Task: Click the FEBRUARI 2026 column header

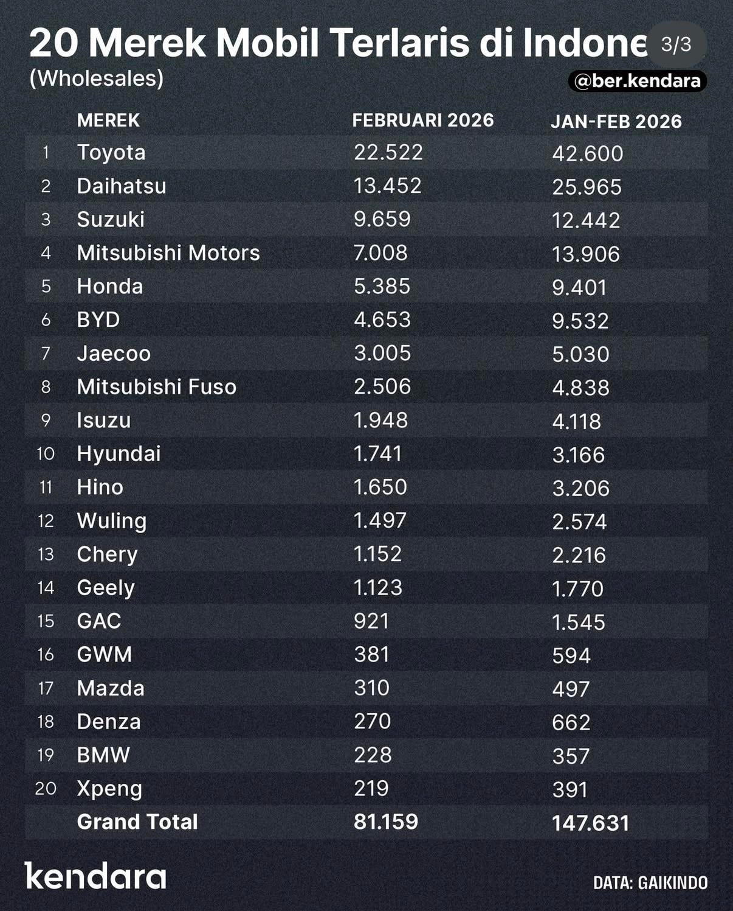Action: pos(423,120)
